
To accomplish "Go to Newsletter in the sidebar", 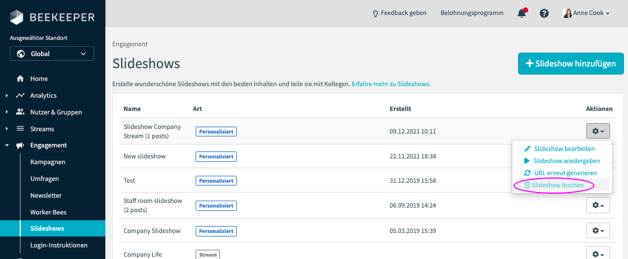I will [x=46, y=195].
